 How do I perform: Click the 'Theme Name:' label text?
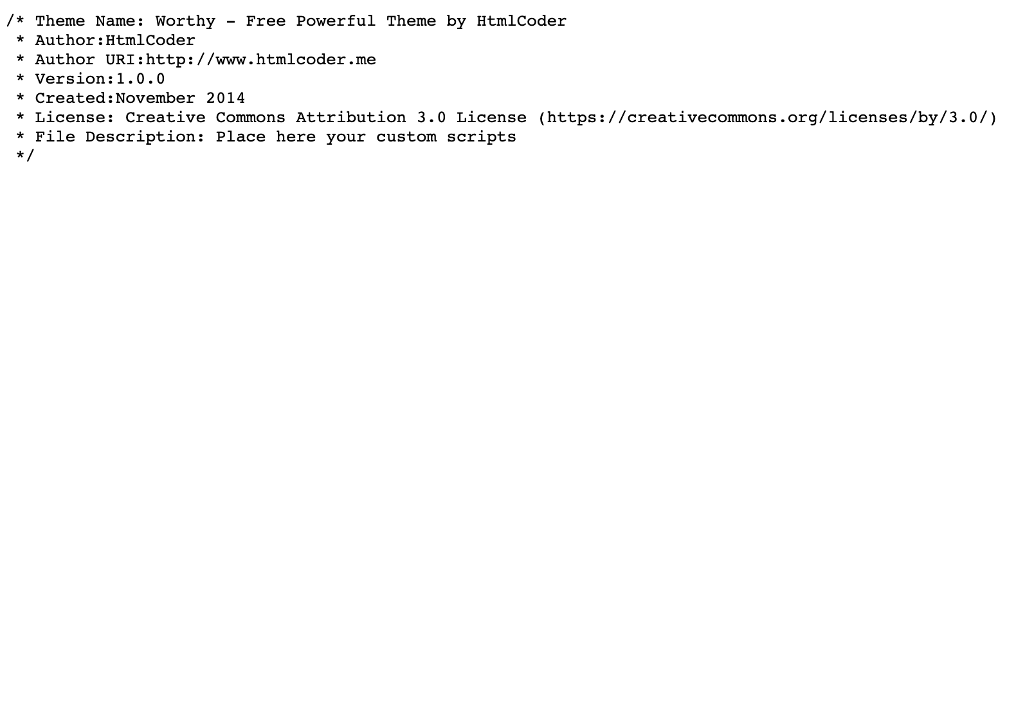click(90, 21)
